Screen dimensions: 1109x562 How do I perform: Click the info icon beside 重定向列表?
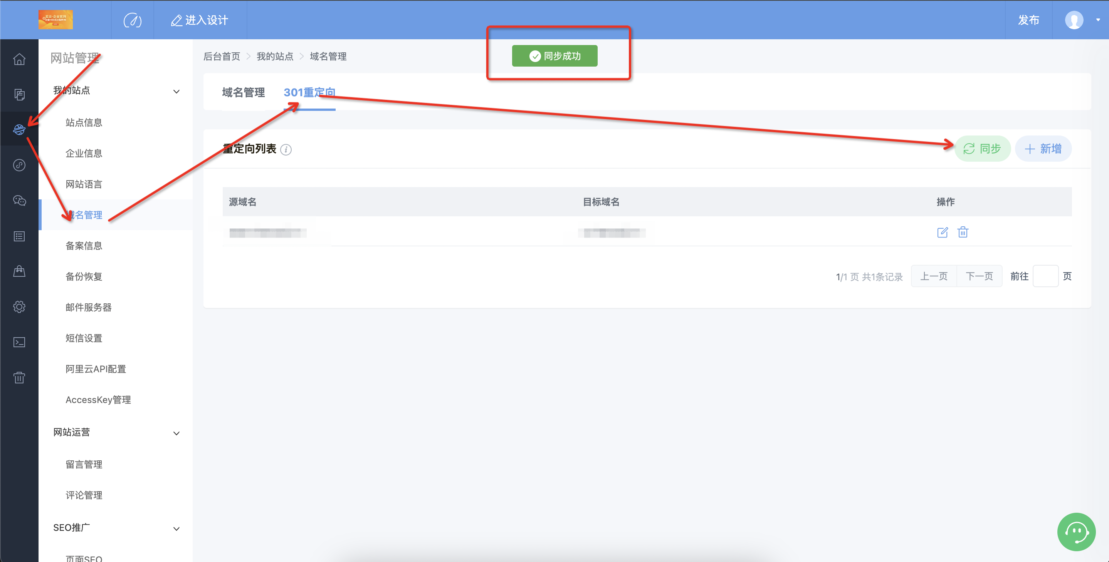(x=286, y=150)
